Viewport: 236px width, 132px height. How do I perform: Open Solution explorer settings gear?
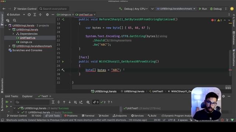pyautogui.click(x=47, y=15)
